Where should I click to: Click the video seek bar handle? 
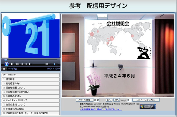click(6, 60)
